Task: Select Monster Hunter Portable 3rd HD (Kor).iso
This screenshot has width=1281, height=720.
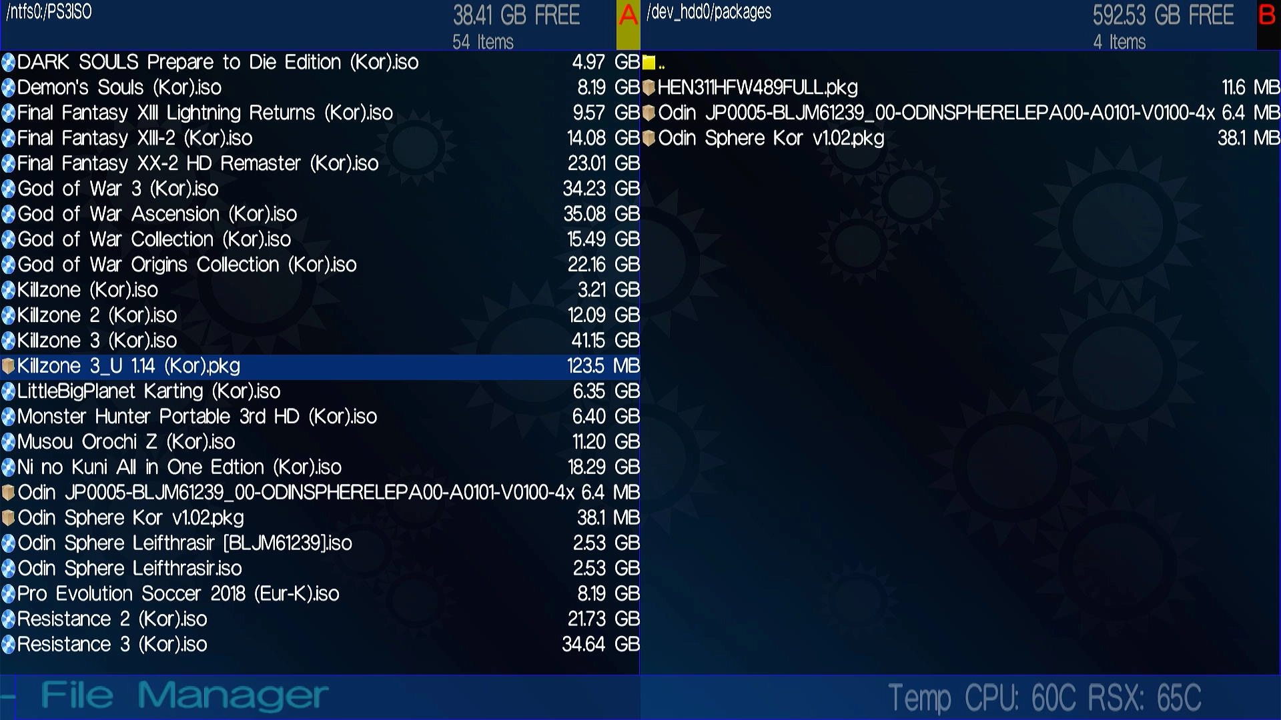Action: click(x=197, y=417)
